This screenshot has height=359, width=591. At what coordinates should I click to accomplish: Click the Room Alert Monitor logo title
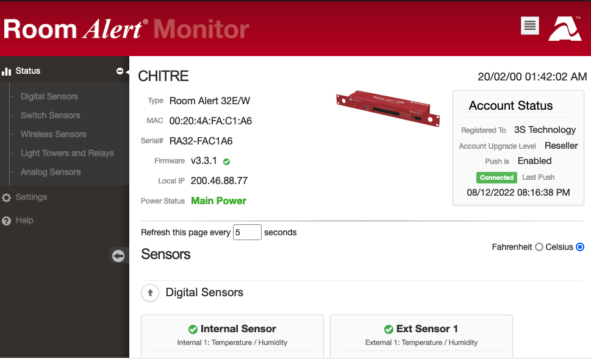pos(126,29)
